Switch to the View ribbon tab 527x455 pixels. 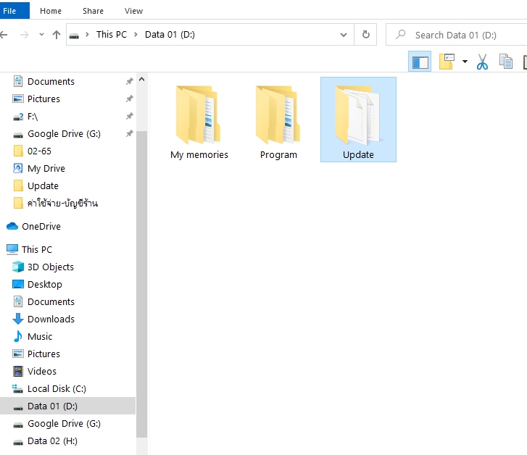click(x=134, y=11)
